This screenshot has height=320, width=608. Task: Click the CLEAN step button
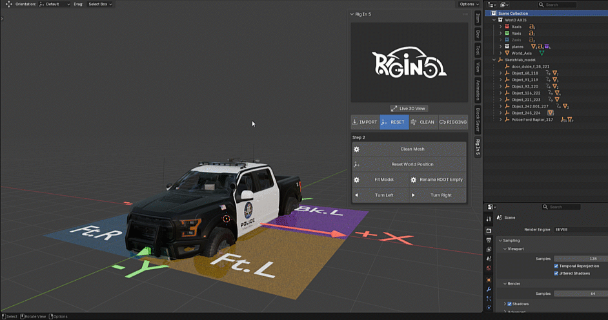coord(423,122)
